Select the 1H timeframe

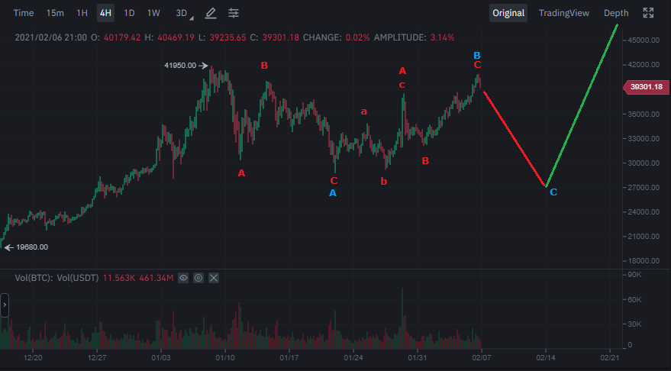point(82,13)
